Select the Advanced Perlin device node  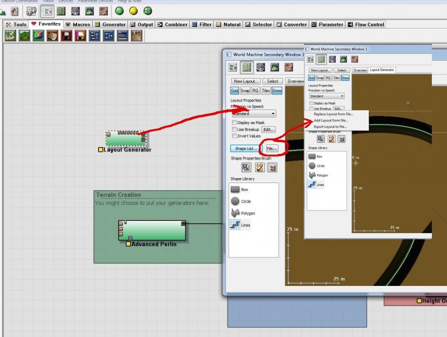(x=152, y=230)
